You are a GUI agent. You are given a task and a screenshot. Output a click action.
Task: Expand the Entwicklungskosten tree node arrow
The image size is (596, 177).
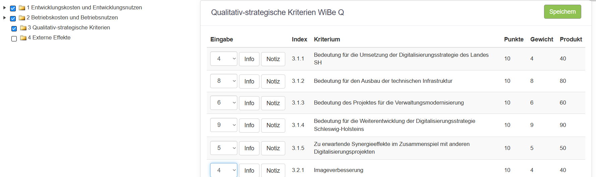coord(5,8)
